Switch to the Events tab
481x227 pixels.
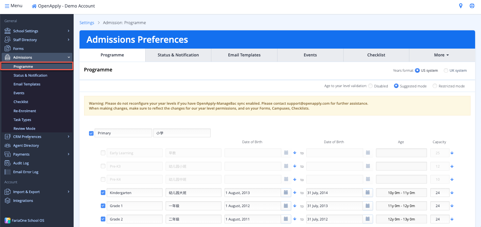pyautogui.click(x=310, y=55)
